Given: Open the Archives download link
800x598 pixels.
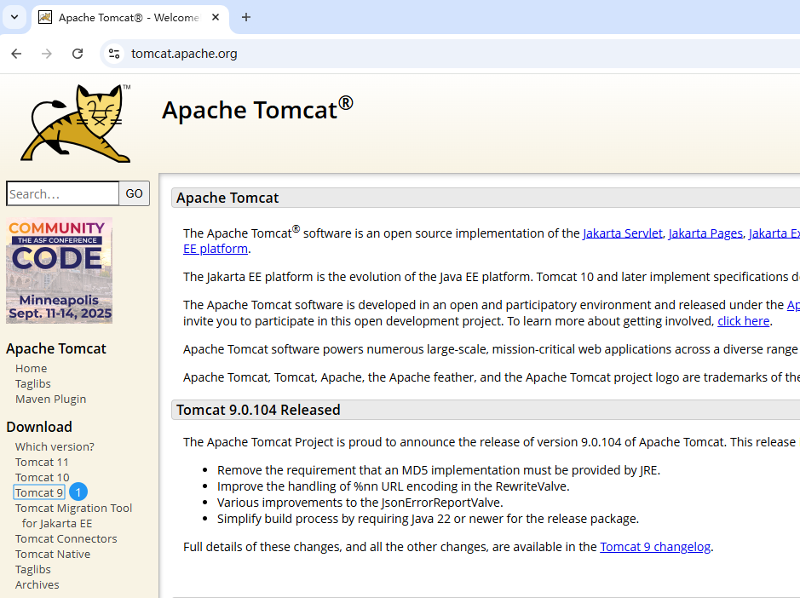Looking at the screenshot, I should (37, 584).
